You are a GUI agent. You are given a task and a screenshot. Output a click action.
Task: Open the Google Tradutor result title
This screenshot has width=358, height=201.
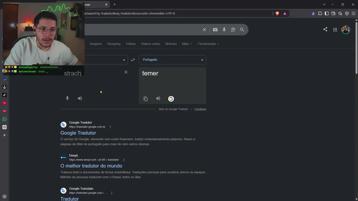[x=78, y=133]
